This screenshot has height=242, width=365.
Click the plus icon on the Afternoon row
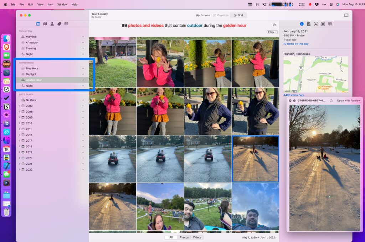[83, 43]
